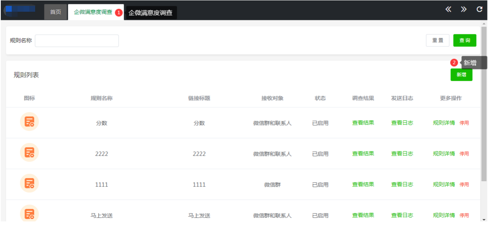The width and height of the screenshot is (488, 246).
Task: Select the 企微满意度调查 tab
Action: point(93,12)
